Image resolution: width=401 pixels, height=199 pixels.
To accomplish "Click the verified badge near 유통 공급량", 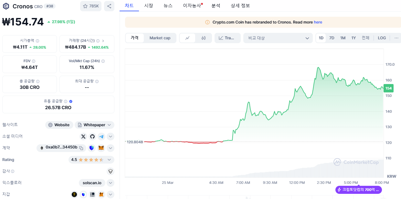I will pos(71,101).
